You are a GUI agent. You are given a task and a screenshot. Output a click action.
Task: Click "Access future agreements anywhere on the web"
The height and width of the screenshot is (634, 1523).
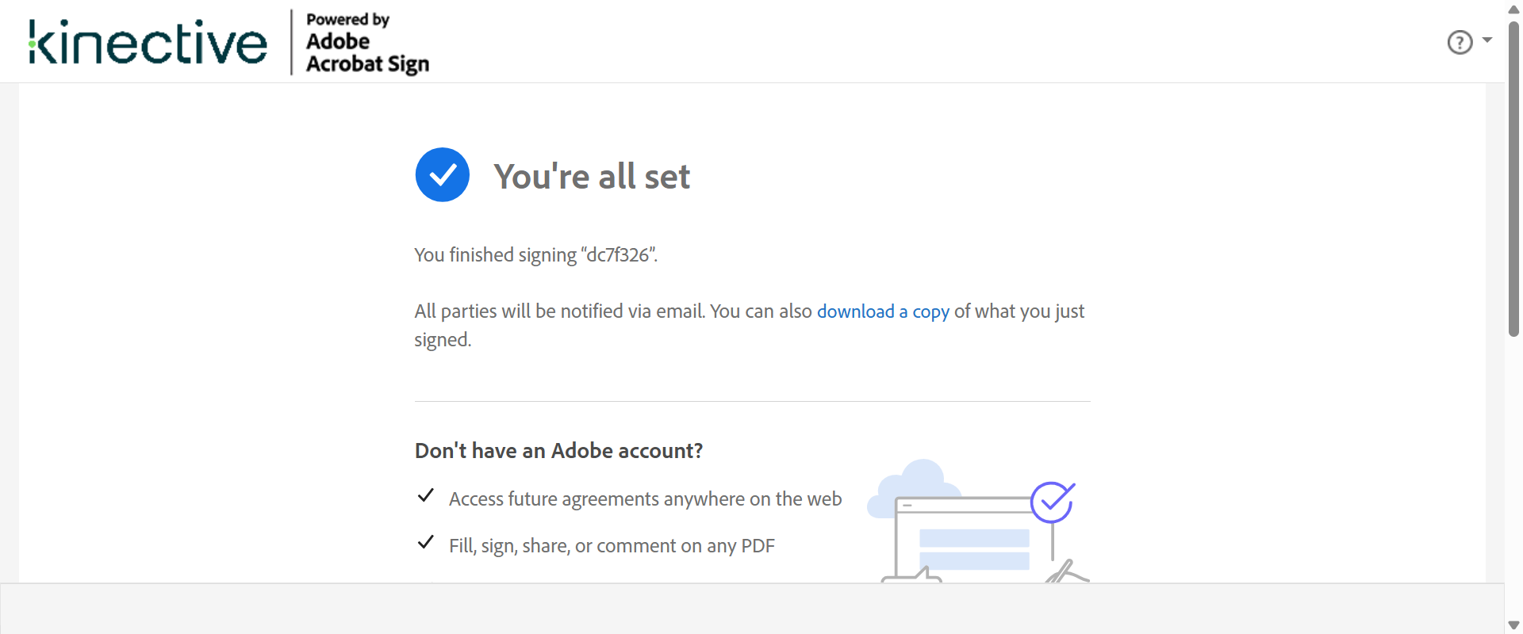[x=645, y=499]
